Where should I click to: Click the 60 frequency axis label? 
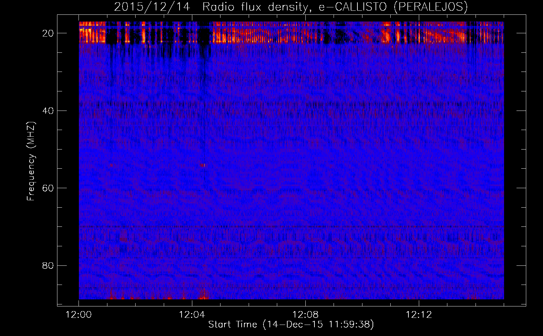point(48,188)
